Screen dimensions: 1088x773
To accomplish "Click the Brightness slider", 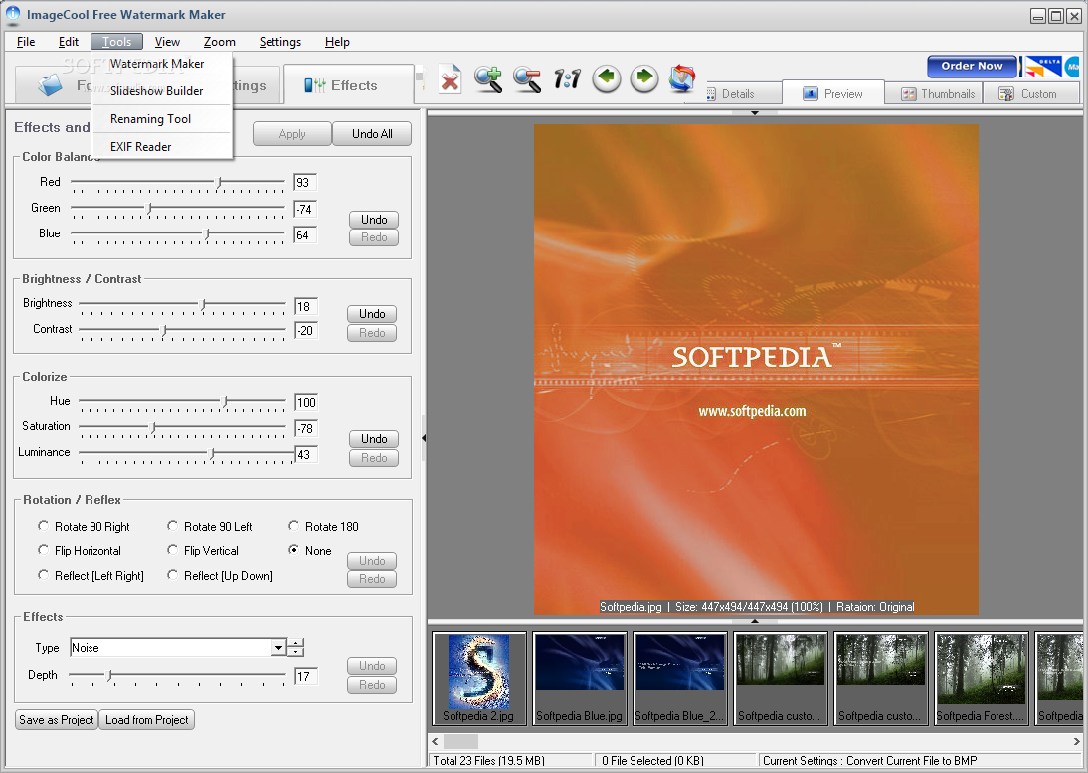I will [182, 304].
